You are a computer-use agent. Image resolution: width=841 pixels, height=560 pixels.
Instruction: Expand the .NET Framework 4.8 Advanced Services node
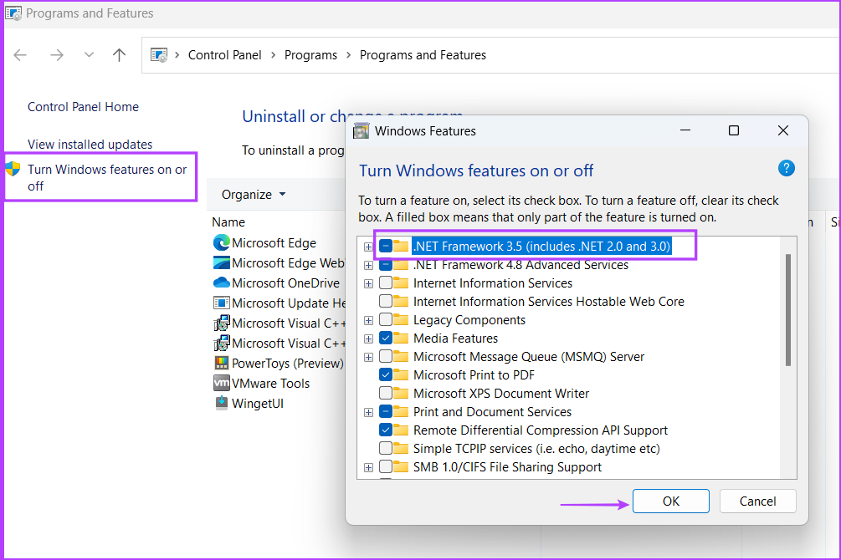coord(368,265)
